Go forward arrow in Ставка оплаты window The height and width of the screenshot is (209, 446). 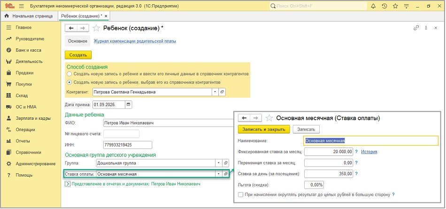click(x=256, y=118)
